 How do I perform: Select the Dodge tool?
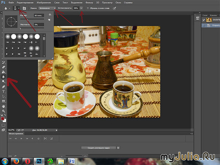[4, 82]
